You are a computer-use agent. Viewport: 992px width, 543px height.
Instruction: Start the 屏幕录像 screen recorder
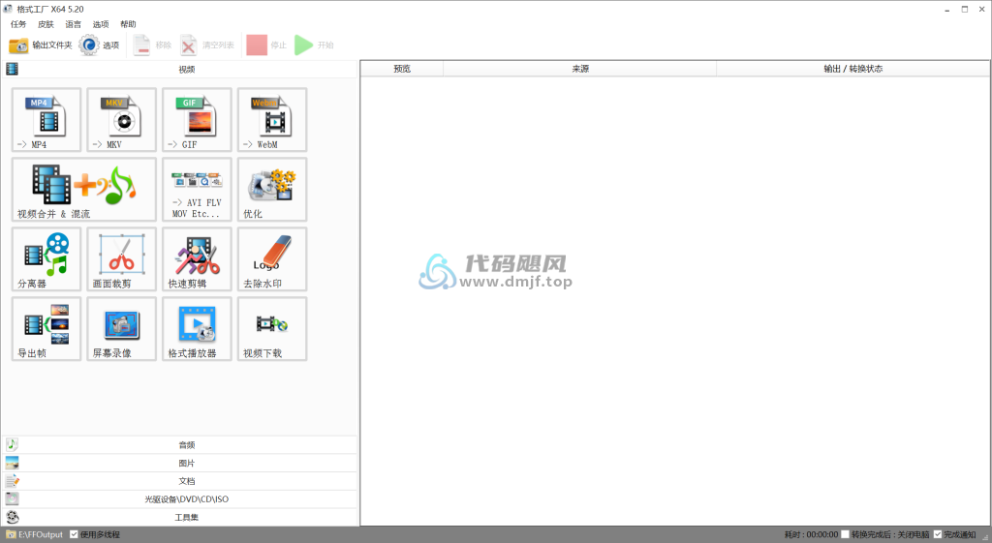(121, 328)
